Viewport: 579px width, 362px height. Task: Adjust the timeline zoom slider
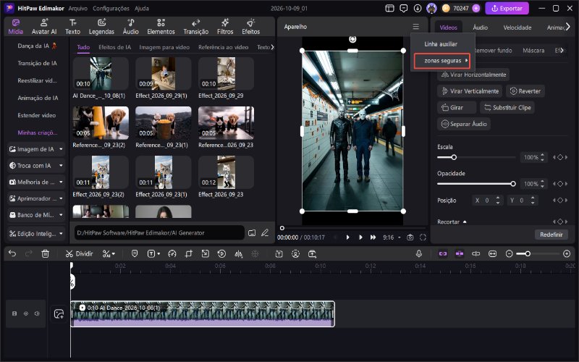[x=538, y=254]
